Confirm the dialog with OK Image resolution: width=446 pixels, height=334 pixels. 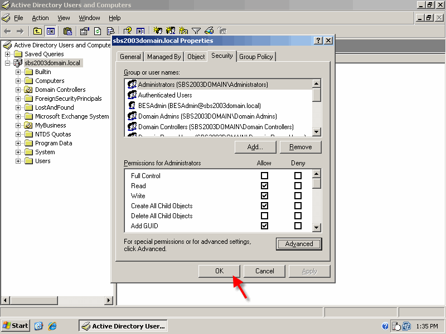point(219,271)
